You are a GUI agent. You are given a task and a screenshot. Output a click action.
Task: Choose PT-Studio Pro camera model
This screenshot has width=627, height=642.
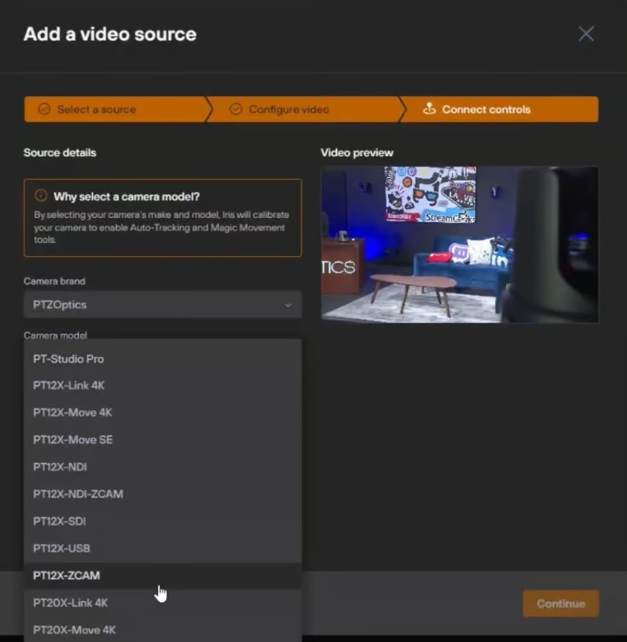click(68, 358)
